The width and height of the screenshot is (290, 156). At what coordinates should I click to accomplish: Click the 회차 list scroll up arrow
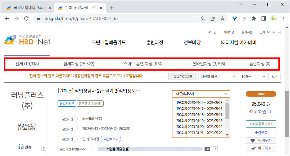(228, 100)
